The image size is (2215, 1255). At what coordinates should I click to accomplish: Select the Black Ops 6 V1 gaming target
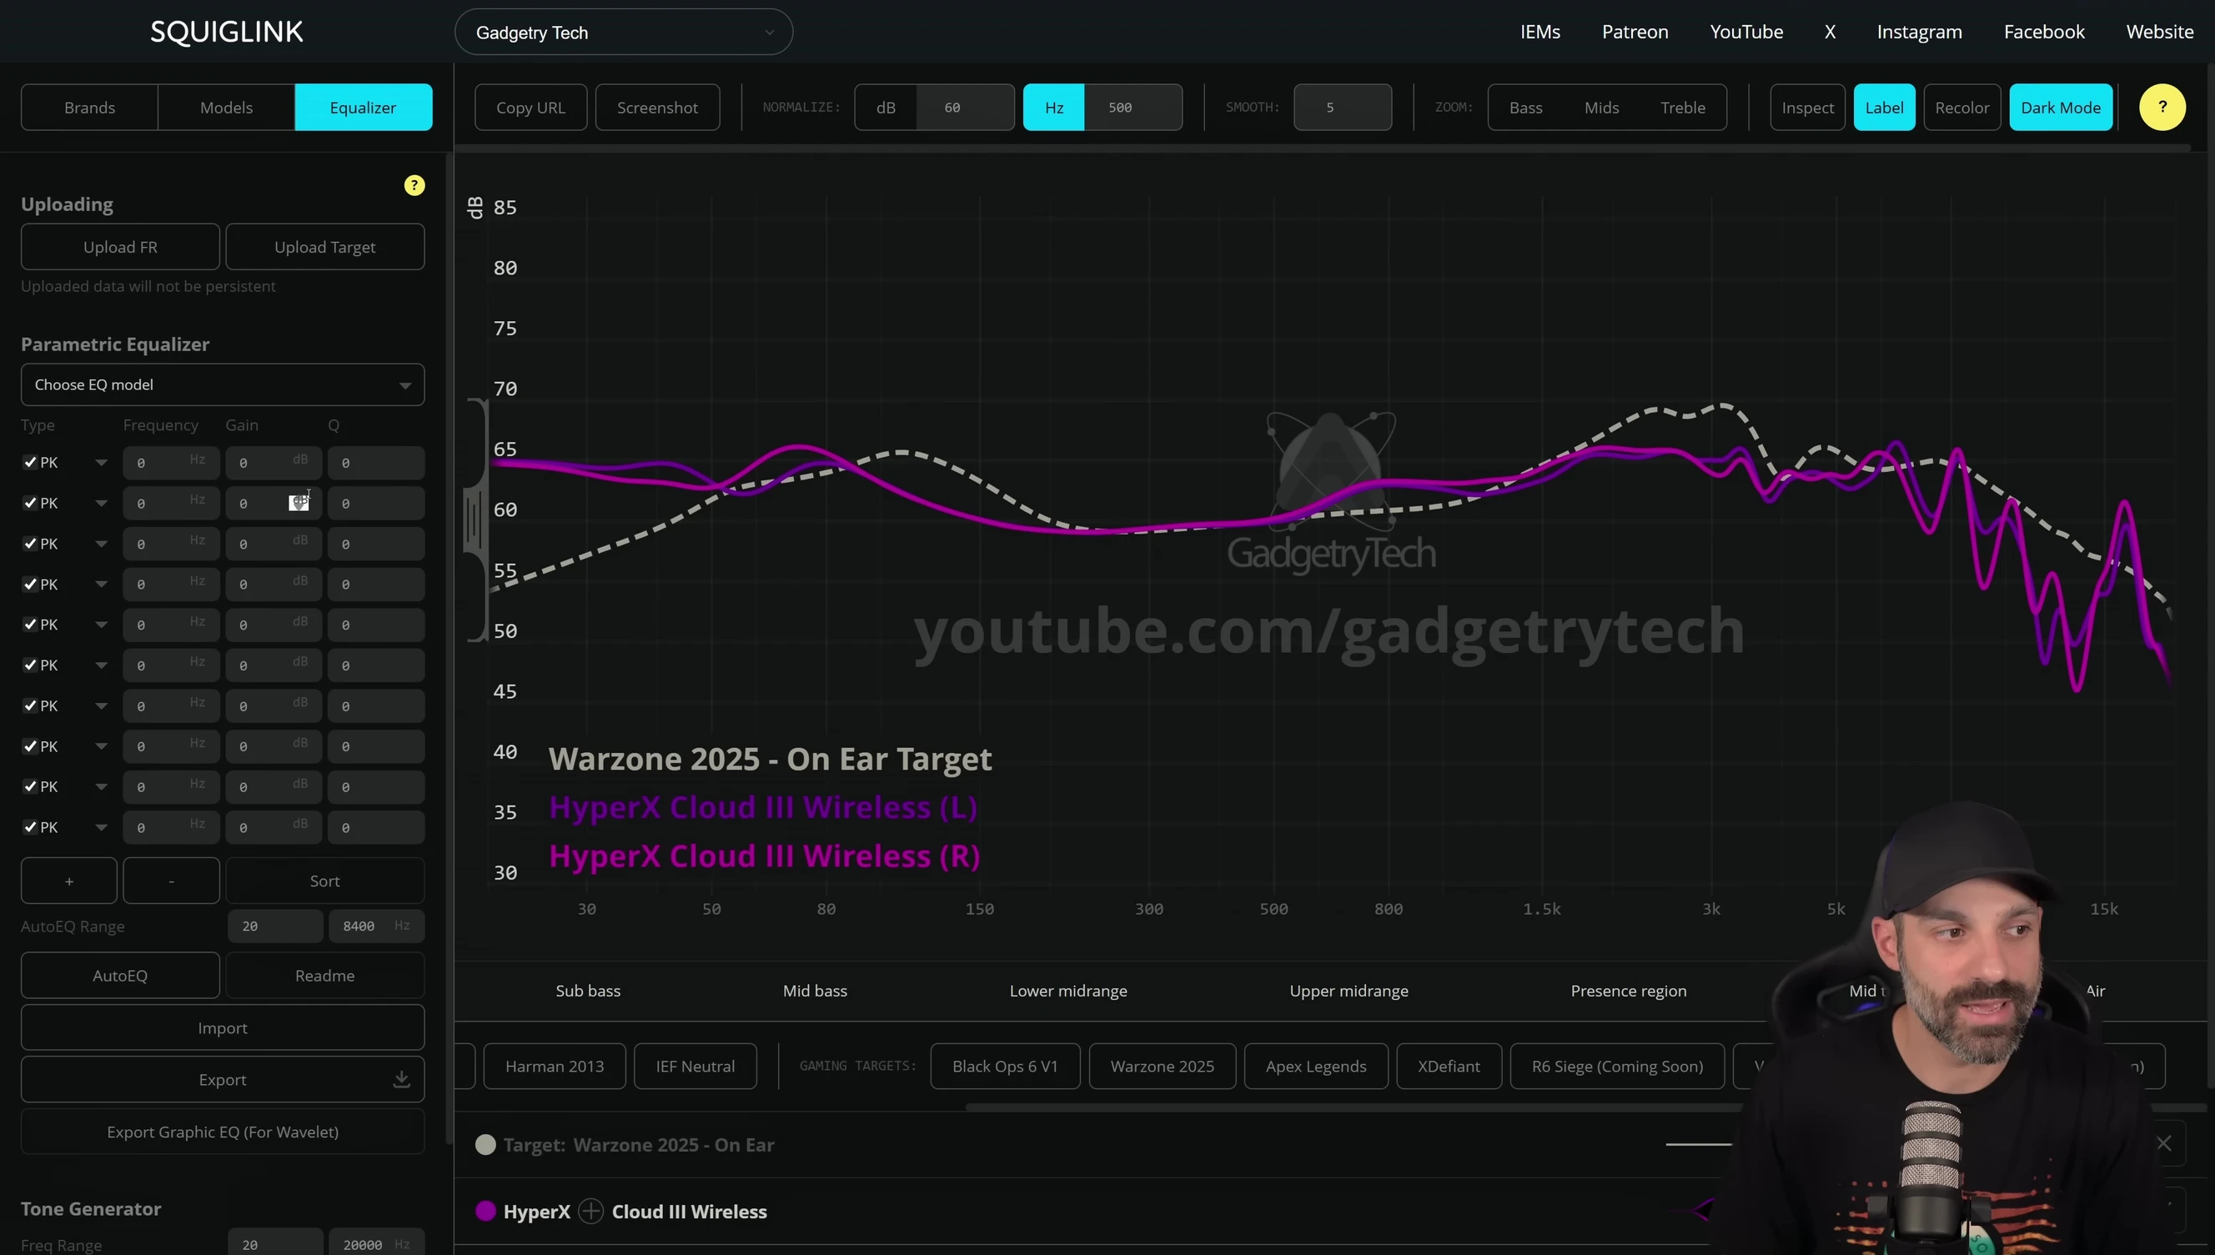tap(1005, 1067)
